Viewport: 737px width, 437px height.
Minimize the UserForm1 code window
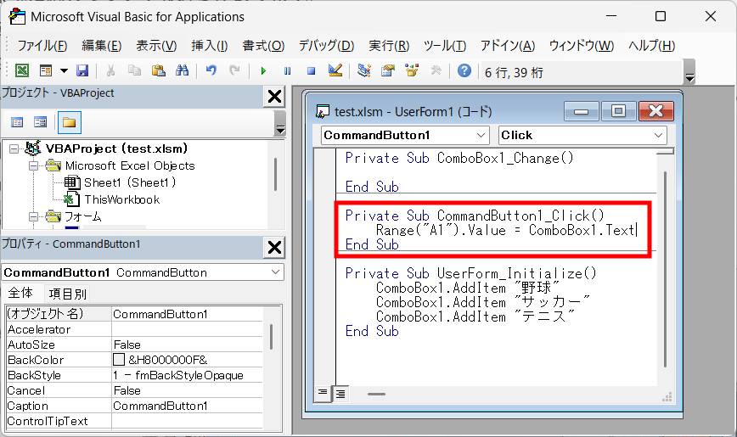click(582, 111)
